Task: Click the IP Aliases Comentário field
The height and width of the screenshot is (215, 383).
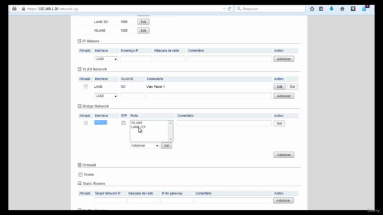Action: click(x=229, y=59)
